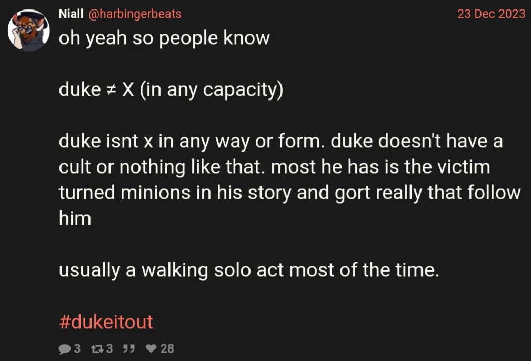
Task: Open the @harbingerbeats handle link
Action: [132, 14]
